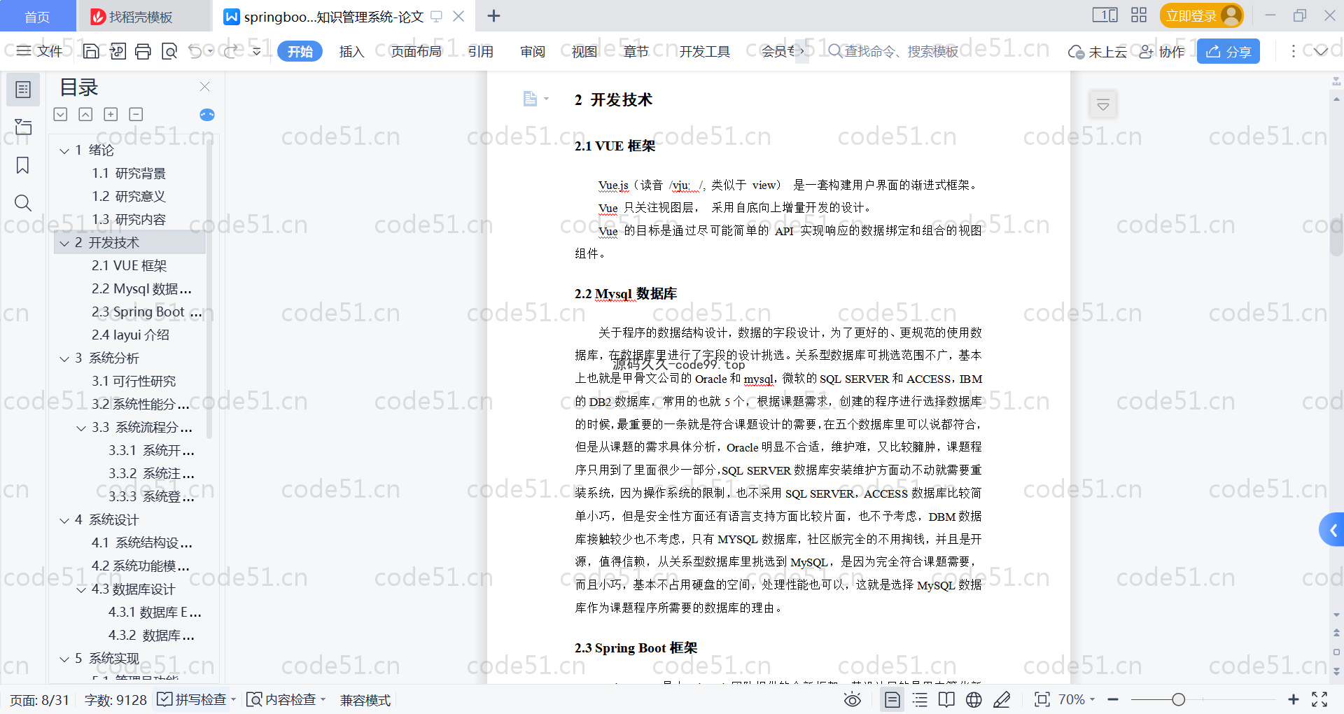Open Print Preview icon
The width and height of the screenshot is (1344, 714).
pos(169,51)
